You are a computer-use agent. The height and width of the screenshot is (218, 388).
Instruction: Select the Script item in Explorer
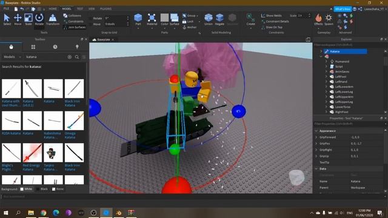click(339, 67)
